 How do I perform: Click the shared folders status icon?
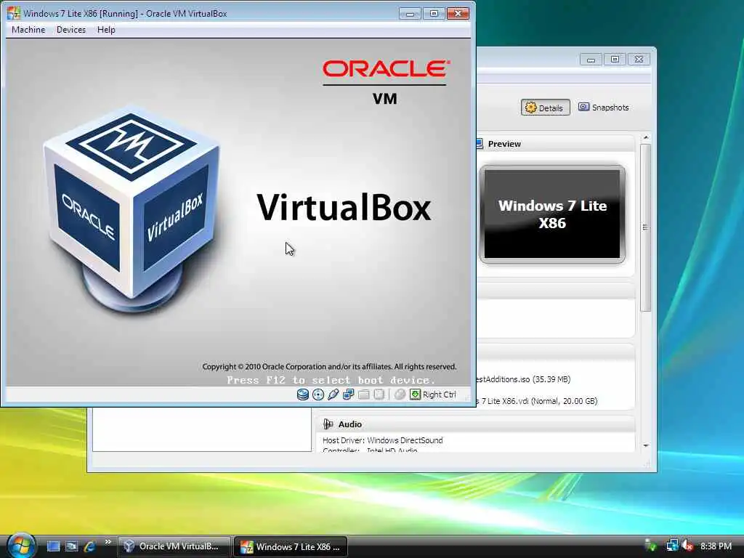pos(363,395)
